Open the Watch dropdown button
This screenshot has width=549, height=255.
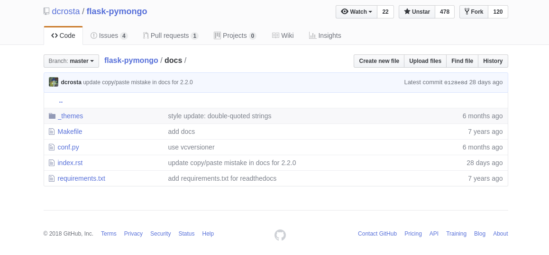[357, 12]
